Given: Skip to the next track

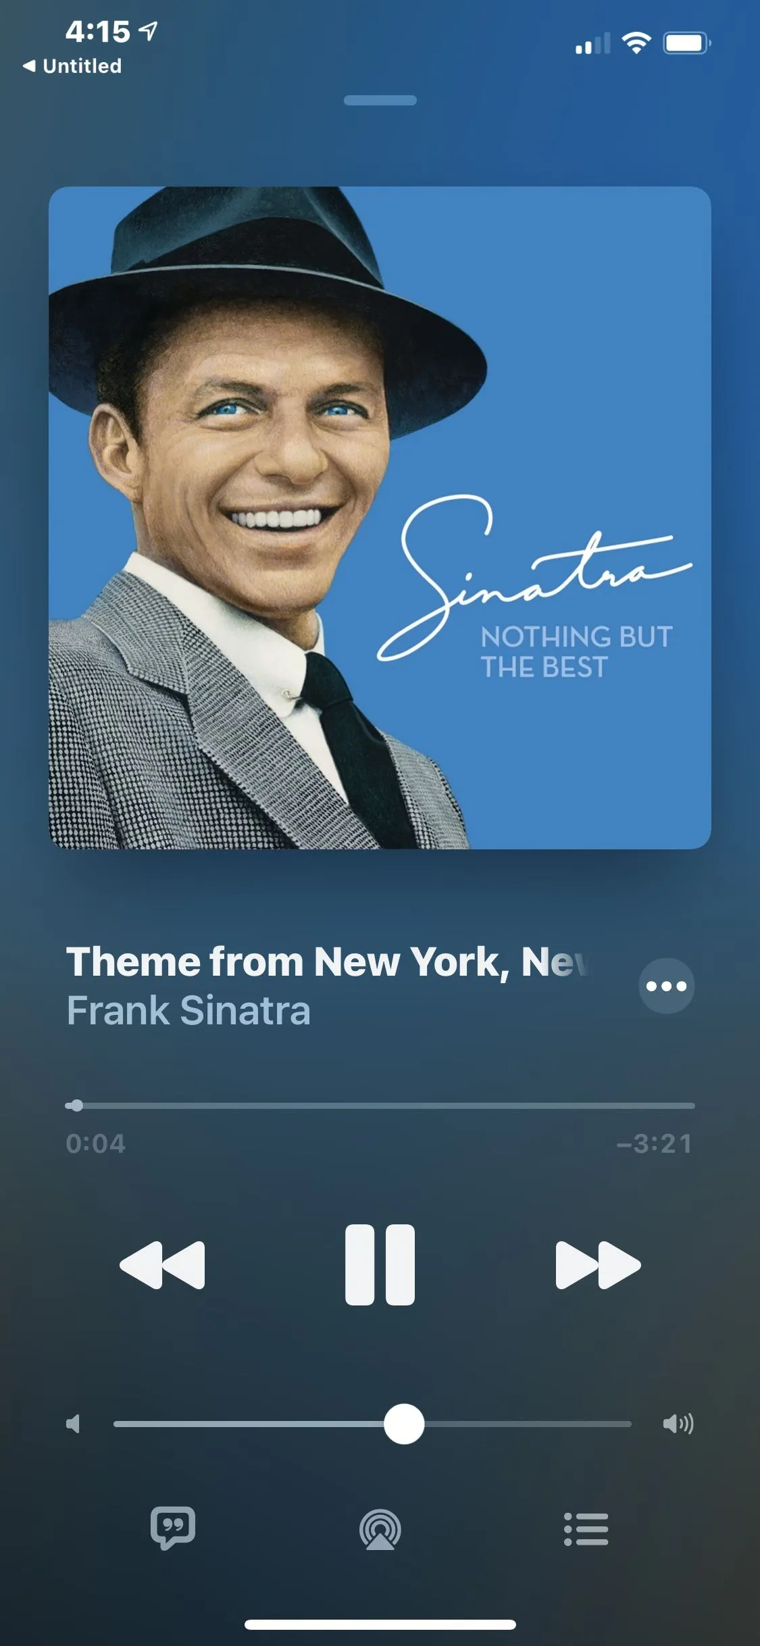Looking at the screenshot, I should point(598,1265).
